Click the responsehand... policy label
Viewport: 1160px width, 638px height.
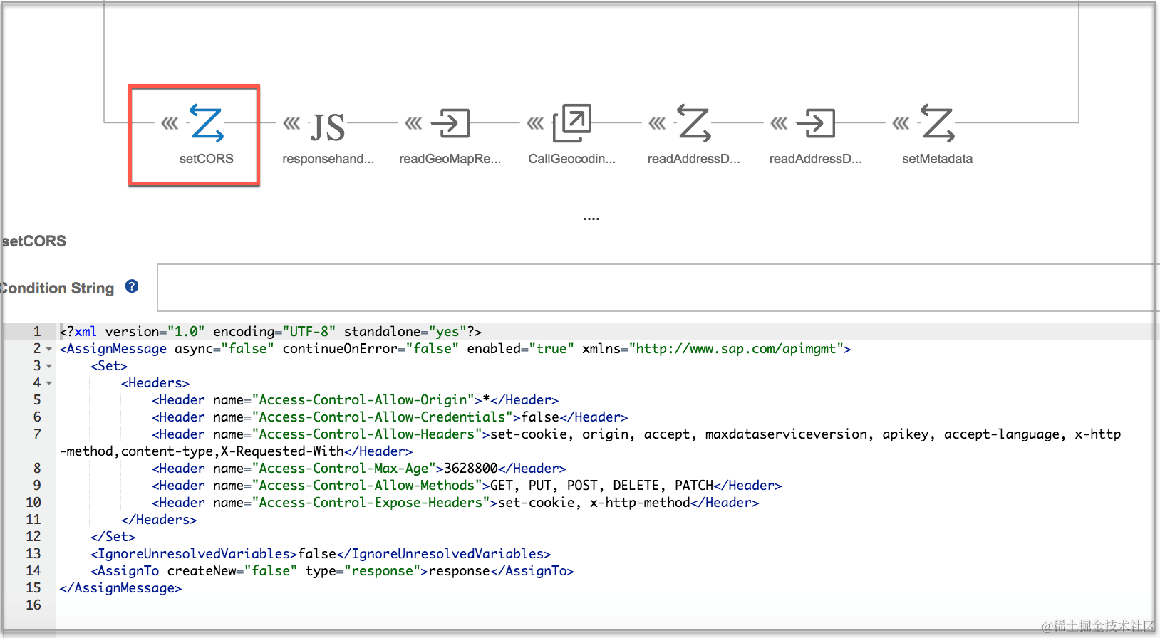click(x=328, y=159)
